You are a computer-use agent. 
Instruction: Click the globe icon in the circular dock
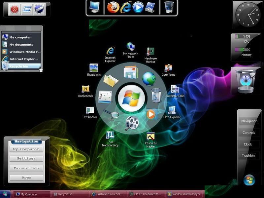(149, 79)
